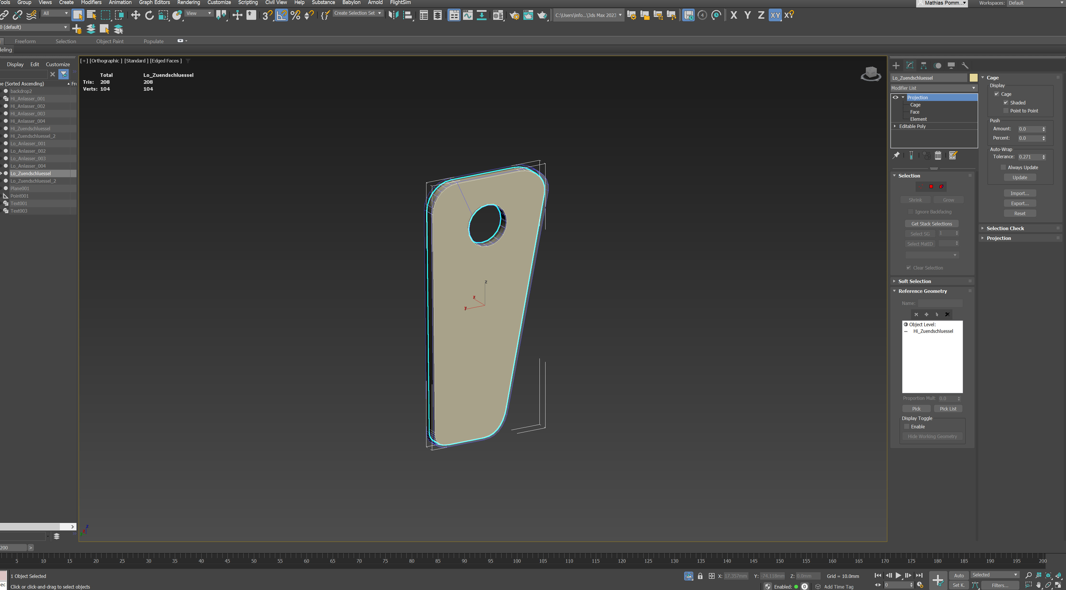Click the Pick List button
1066x590 pixels.
point(948,409)
